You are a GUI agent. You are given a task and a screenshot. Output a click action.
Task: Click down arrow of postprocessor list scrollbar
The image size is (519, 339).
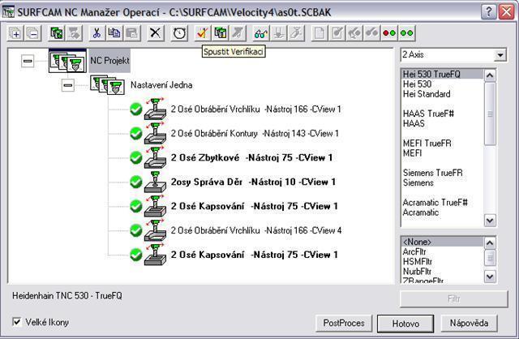(490, 221)
